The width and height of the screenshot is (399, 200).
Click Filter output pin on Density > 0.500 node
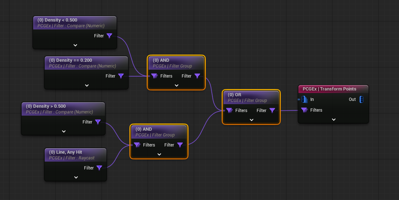point(98,122)
